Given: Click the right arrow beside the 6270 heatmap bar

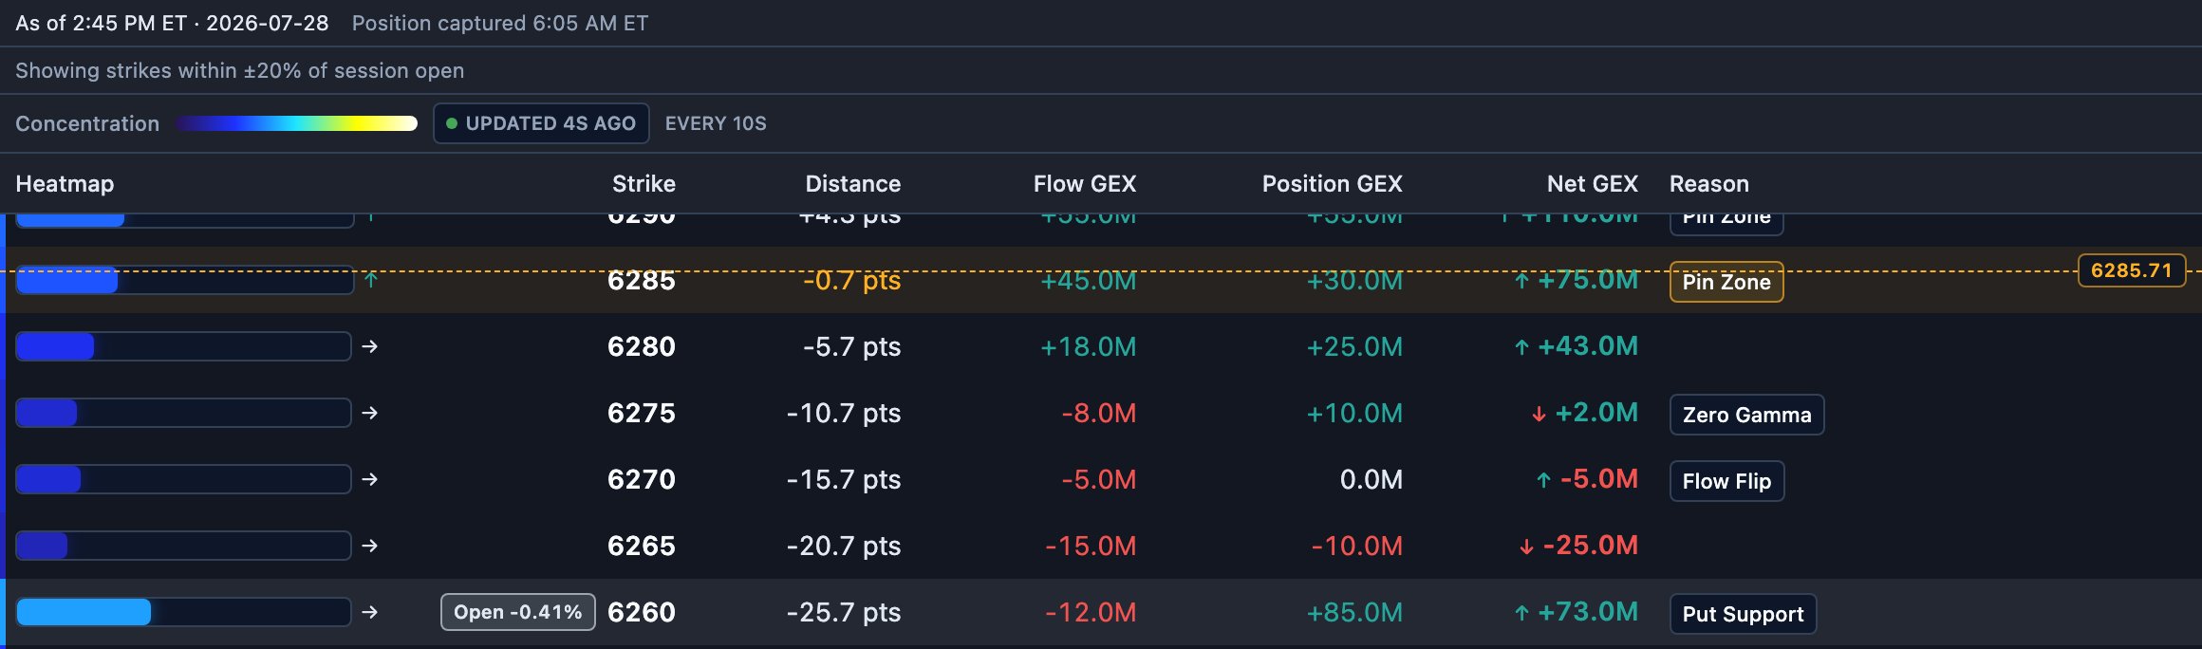Looking at the screenshot, I should point(370,479).
